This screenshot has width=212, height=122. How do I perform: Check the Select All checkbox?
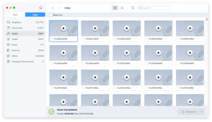click(51, 15)
